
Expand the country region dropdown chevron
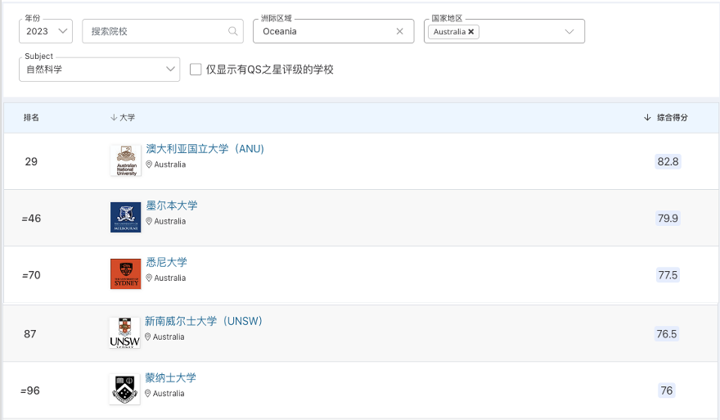pyautogui.click(x=569, y=31)
